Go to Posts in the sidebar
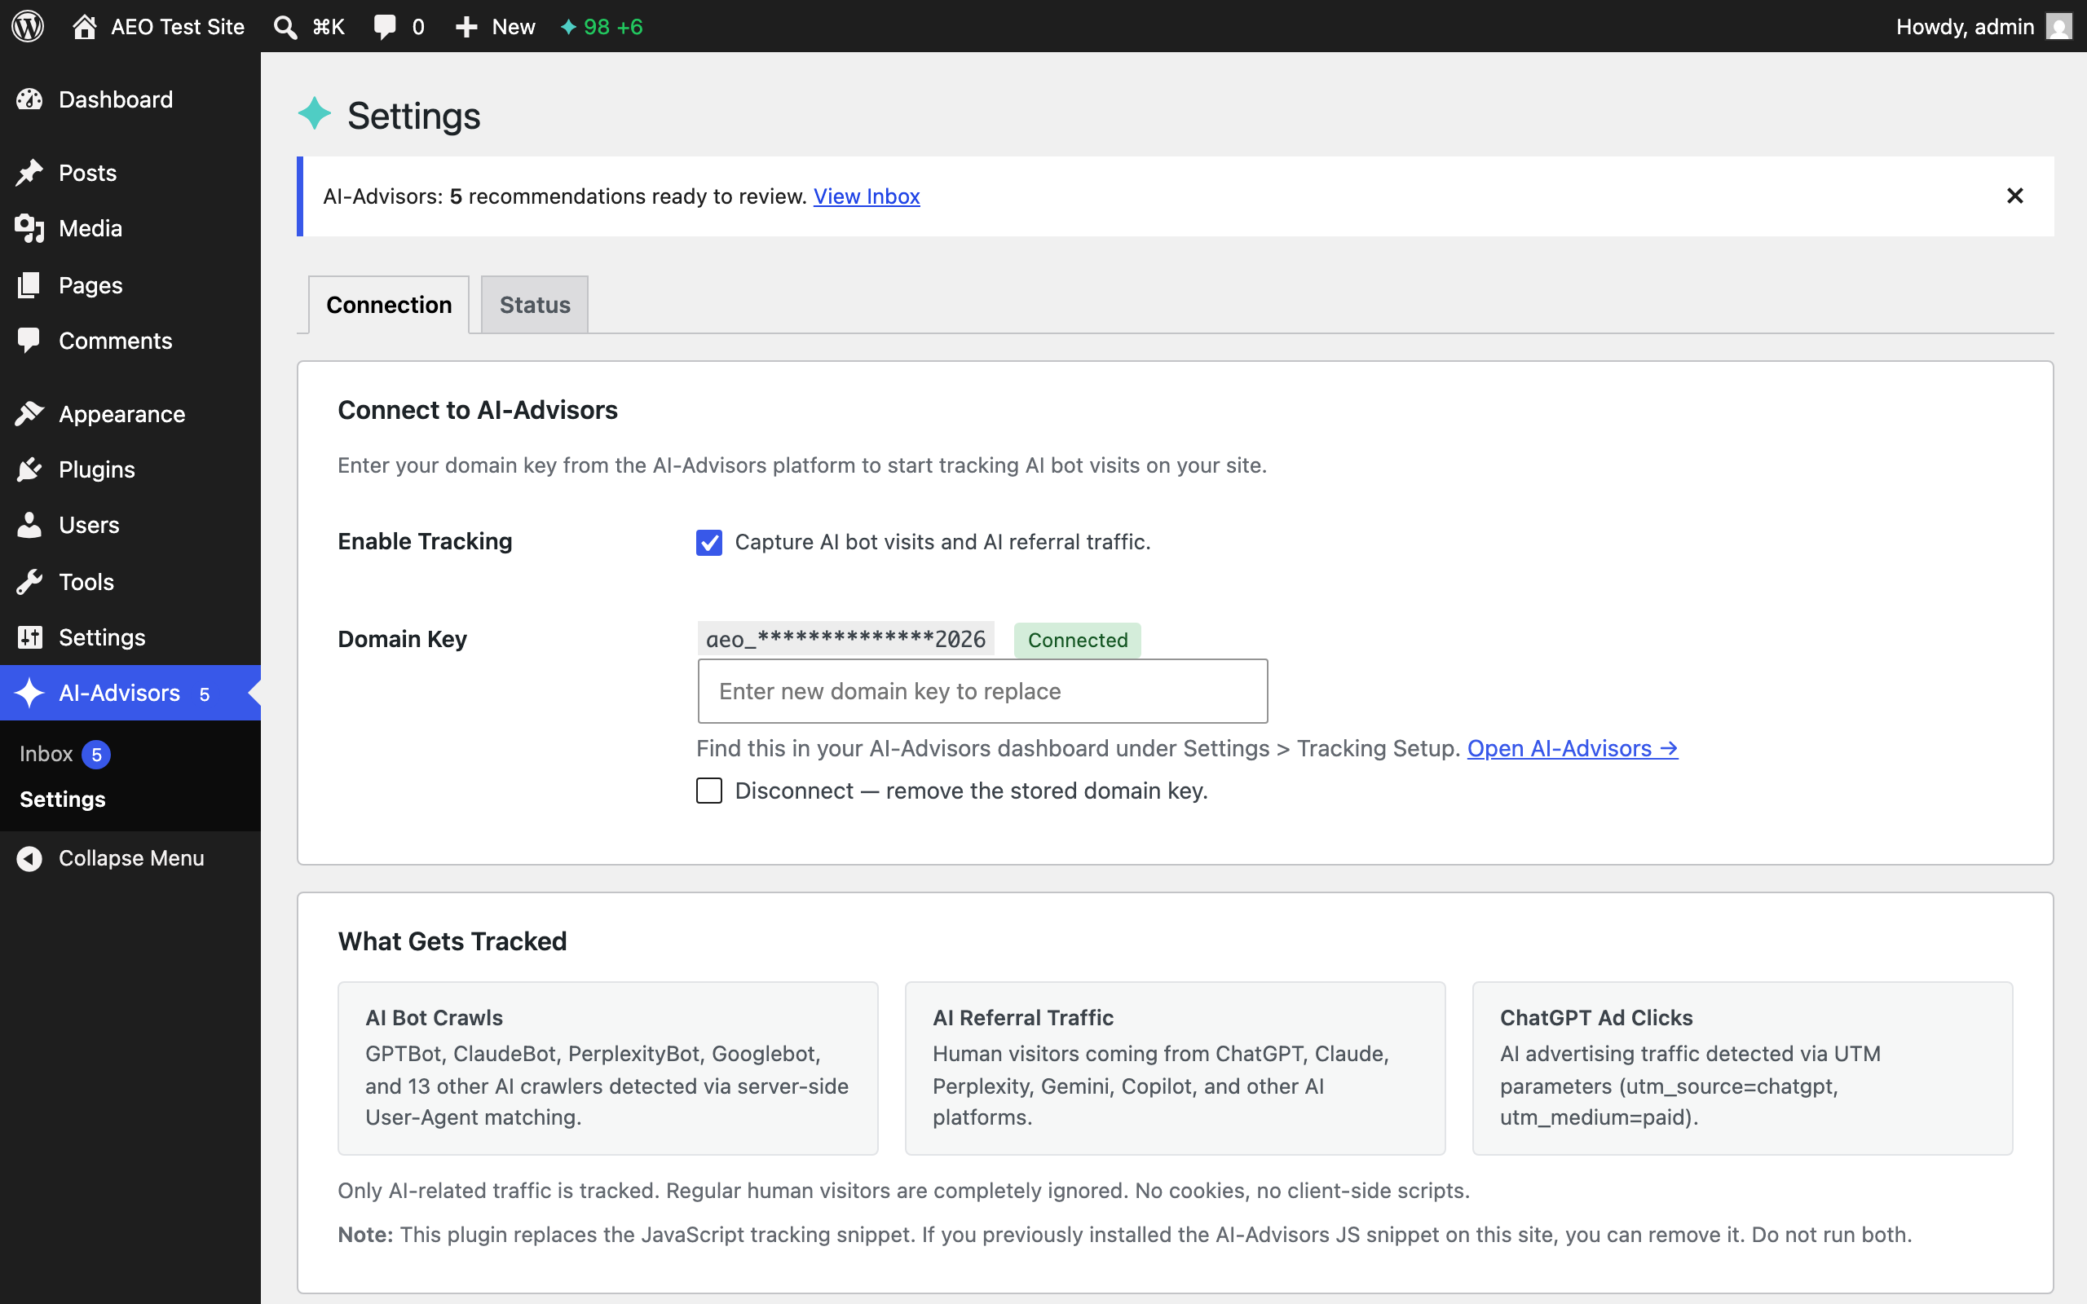 pyautogui.click(x=87, y=173)
